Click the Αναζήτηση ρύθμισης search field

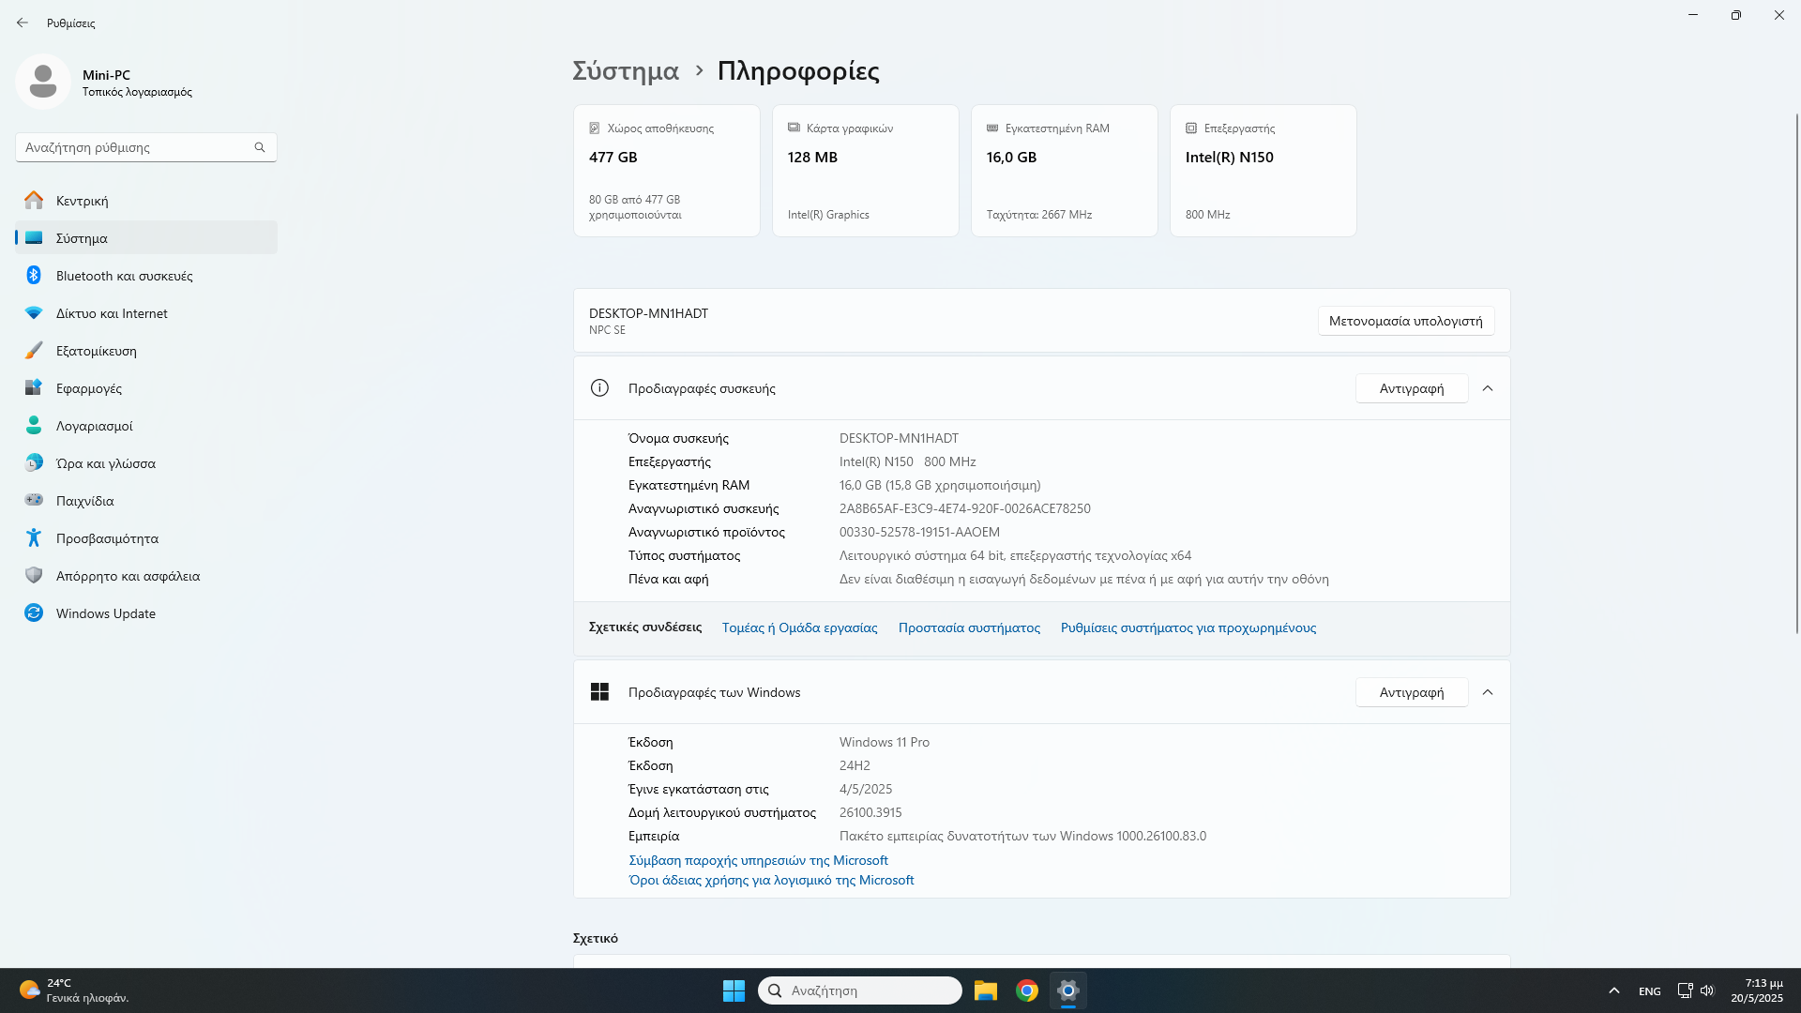[146, 147]
